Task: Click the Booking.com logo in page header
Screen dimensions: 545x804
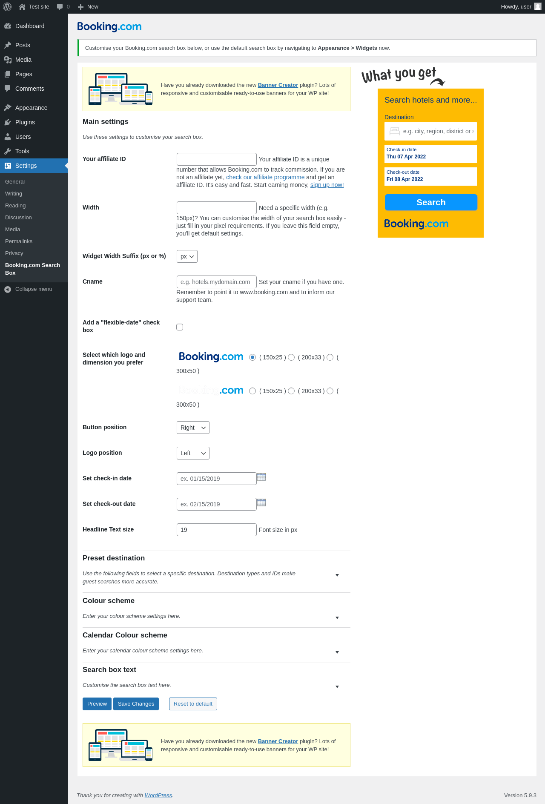Action: point(109,27)
